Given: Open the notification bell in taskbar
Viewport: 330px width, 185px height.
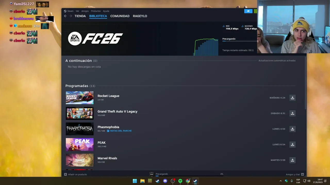Looking at the screenshot, I should [325, 181].
